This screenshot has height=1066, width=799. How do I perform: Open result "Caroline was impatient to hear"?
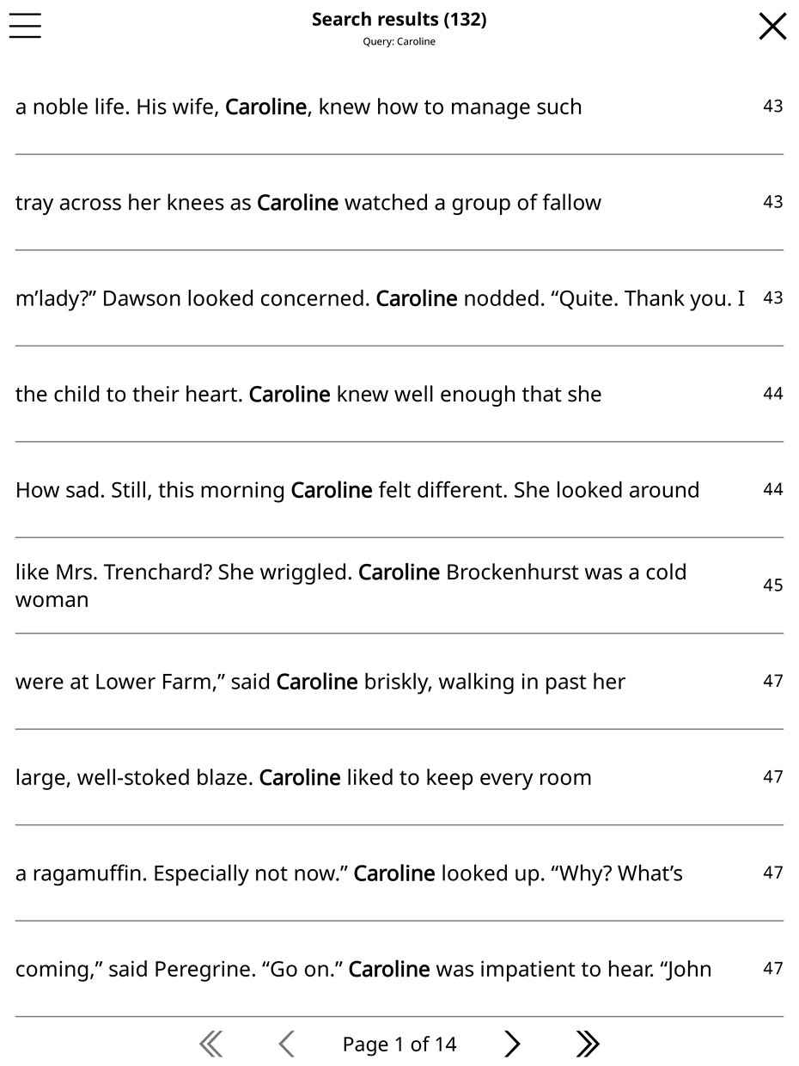click(363, 970)
